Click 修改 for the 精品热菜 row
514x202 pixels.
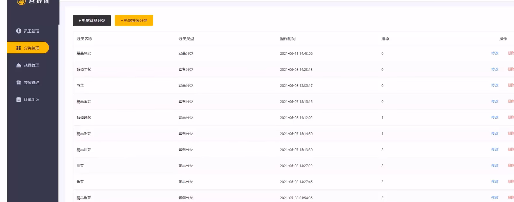point(494,53)
